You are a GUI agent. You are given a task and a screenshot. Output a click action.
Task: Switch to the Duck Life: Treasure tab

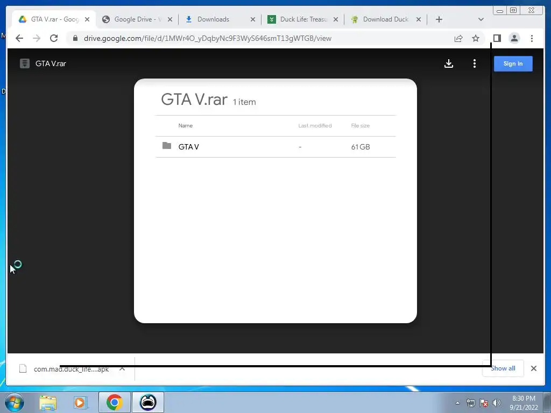[303, 19]
